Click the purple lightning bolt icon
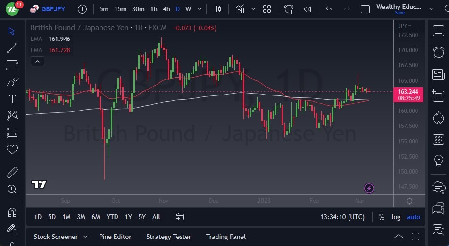This screenshot has width=449, height=246. tap(369, 188)
